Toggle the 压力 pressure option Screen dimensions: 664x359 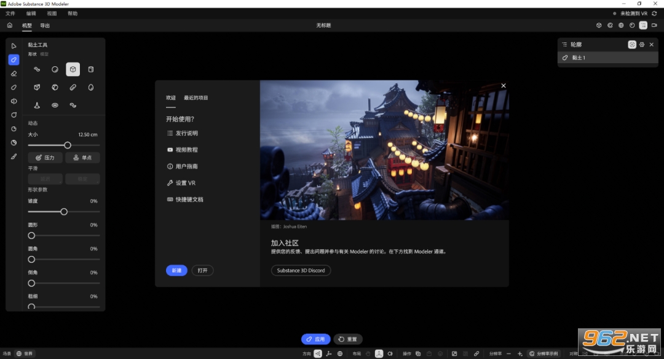(x=45, y=158)
